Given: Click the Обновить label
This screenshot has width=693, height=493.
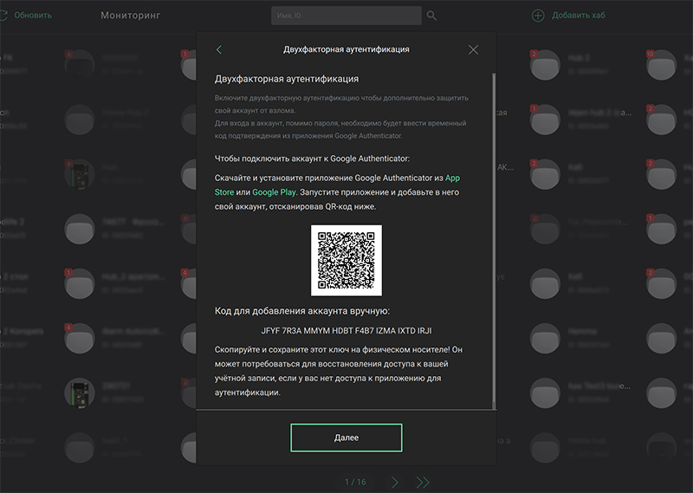Looking at the screenshot, I should click(x=33, y=16).
